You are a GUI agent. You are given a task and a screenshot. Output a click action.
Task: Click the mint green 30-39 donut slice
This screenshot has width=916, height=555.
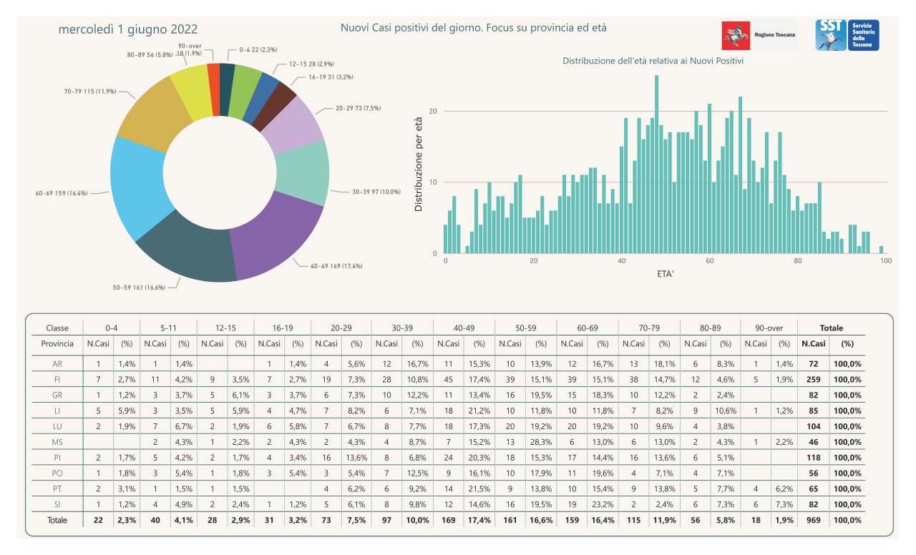coord(303,173)
